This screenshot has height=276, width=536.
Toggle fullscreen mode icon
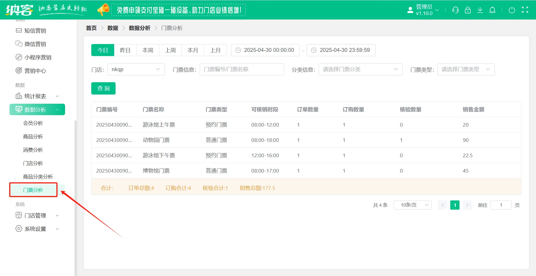point(525,10)
